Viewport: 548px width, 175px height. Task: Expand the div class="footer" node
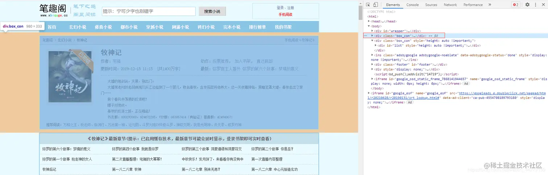coord(372,65)
